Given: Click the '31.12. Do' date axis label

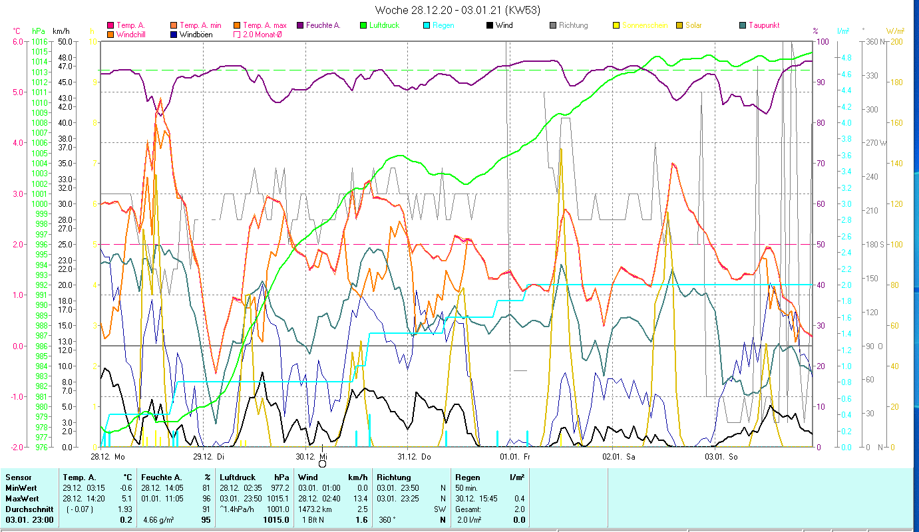Looking at the screenshot, I should (415, 457).
